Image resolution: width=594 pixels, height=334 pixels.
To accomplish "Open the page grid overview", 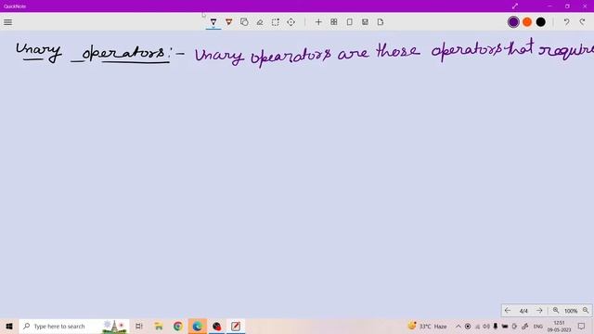I will (x=334, y=22).
